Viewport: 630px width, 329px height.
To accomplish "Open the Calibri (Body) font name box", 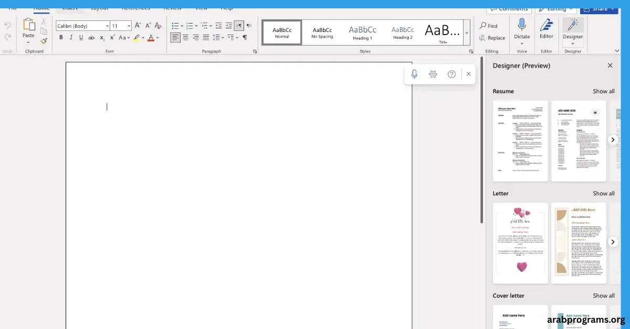I will pos(83,26).
